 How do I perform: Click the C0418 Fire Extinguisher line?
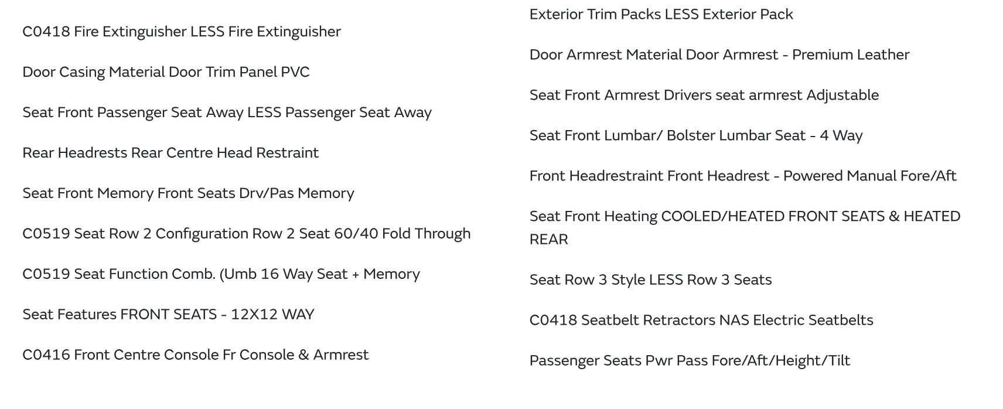coord(181,32)
